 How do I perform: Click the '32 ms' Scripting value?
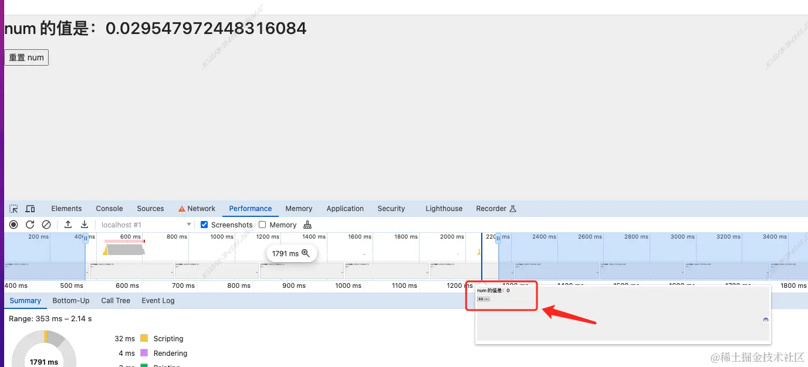[x=124, y=339]
